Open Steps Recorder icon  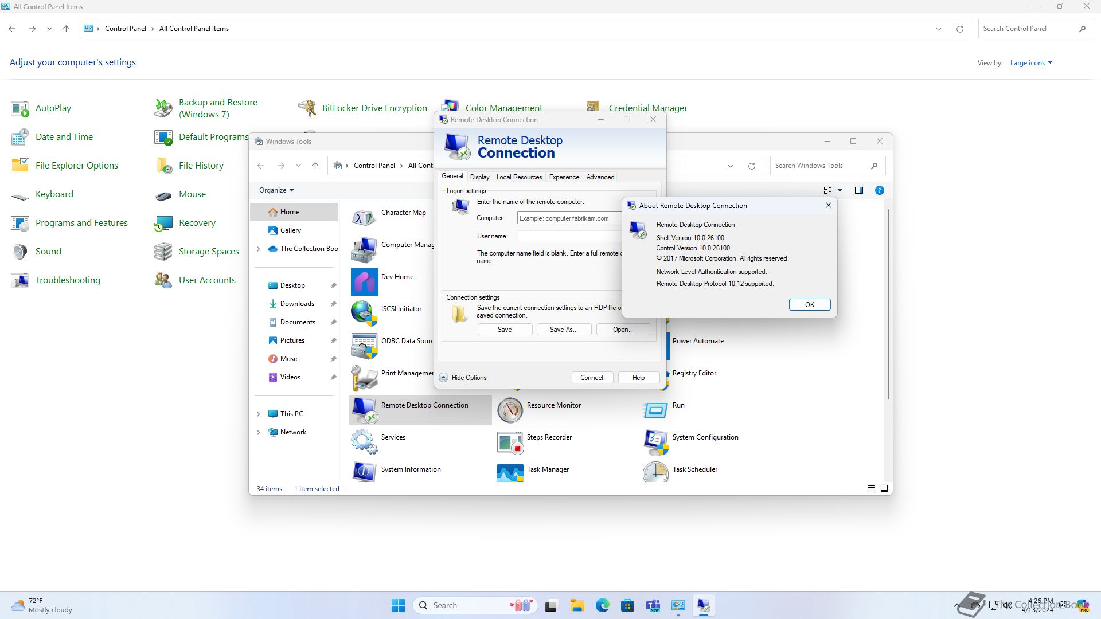tap(510, 442)
